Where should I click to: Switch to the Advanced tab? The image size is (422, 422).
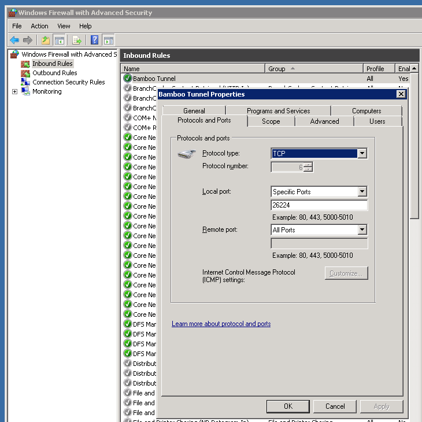click(x=324, y=121)
